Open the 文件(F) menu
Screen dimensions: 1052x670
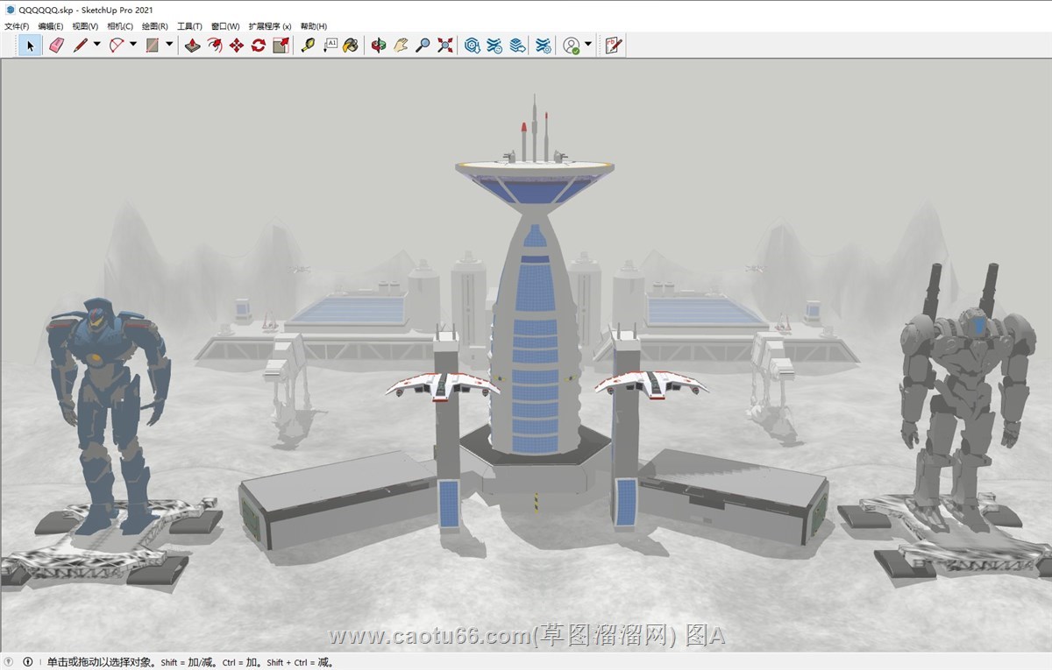coord(17,26)
